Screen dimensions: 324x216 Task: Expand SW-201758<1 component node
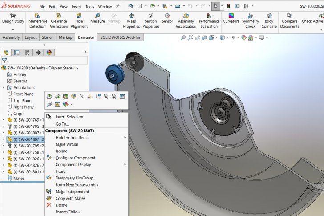[3, 152]
